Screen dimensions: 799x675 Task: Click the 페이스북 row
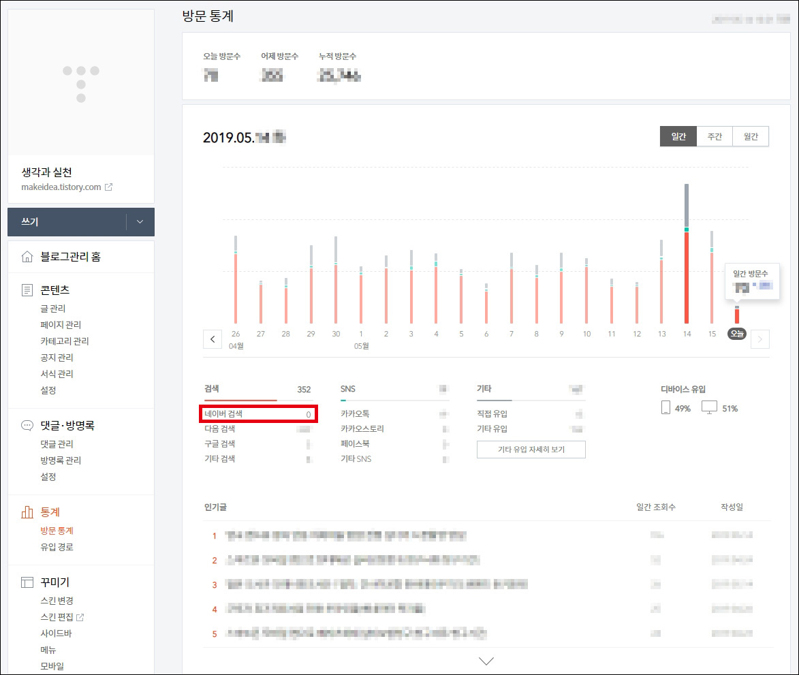pos(394,443)
